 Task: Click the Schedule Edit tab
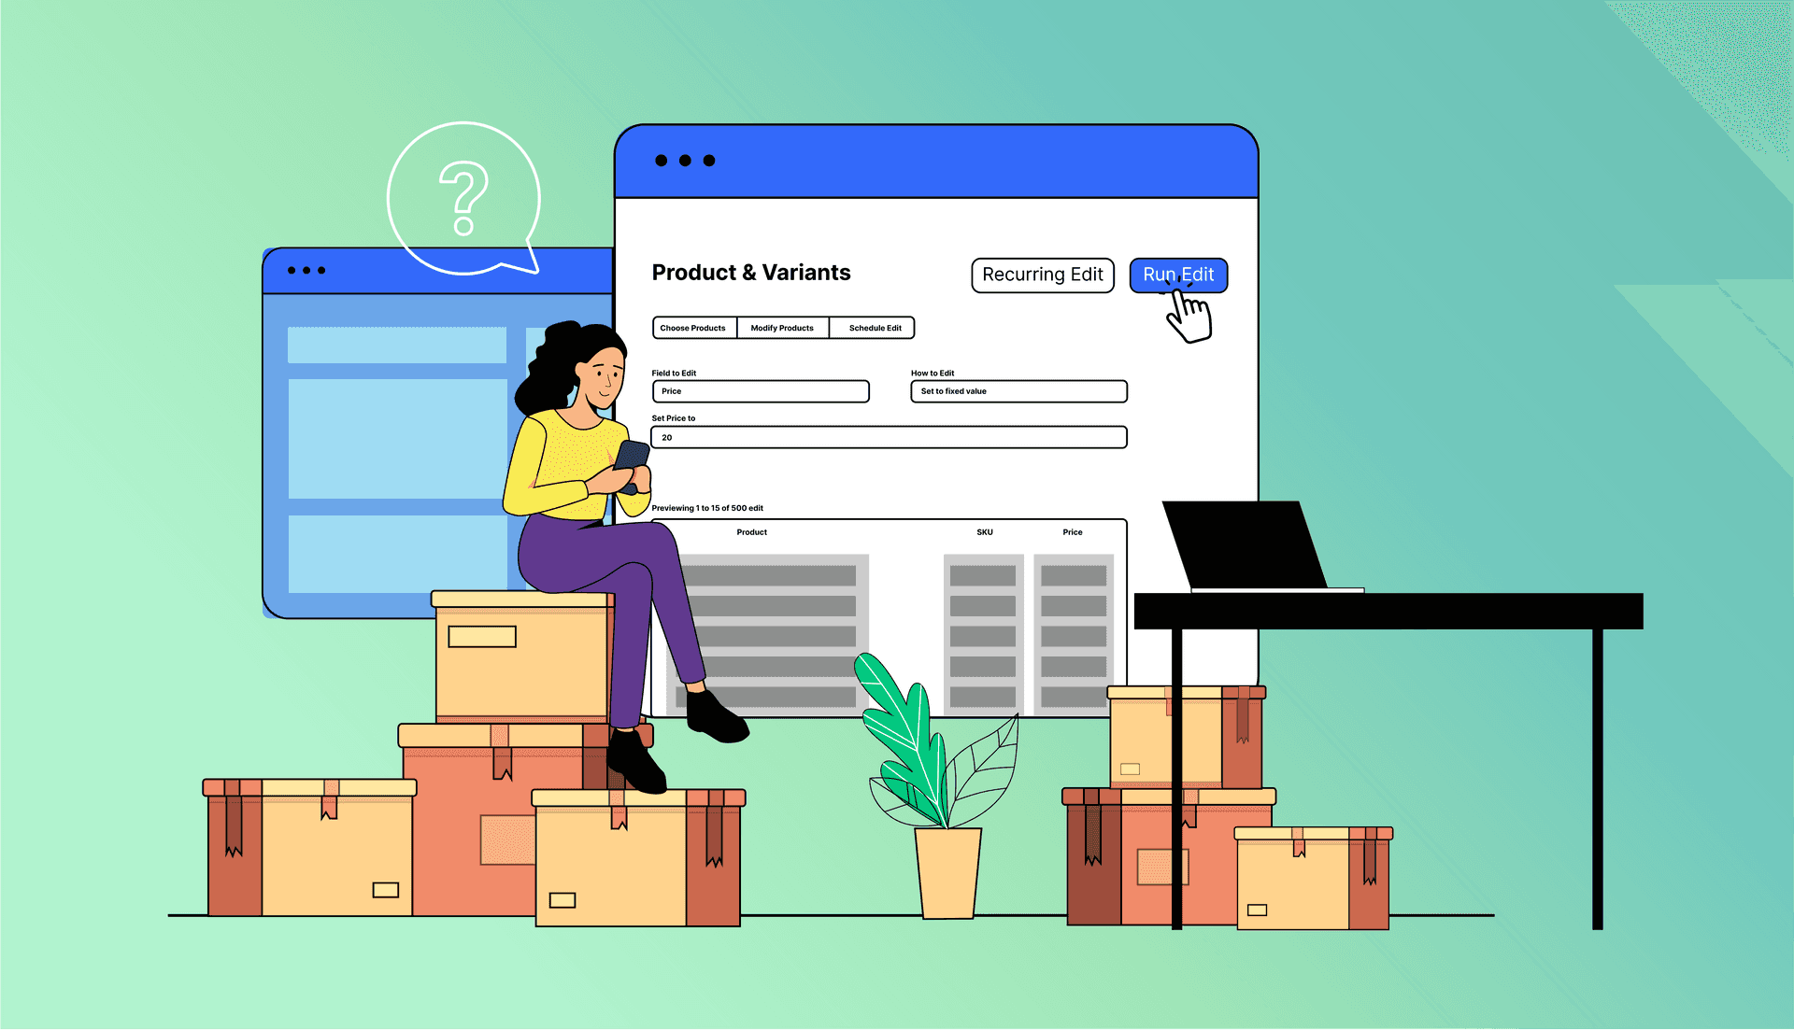pos(875,328)
